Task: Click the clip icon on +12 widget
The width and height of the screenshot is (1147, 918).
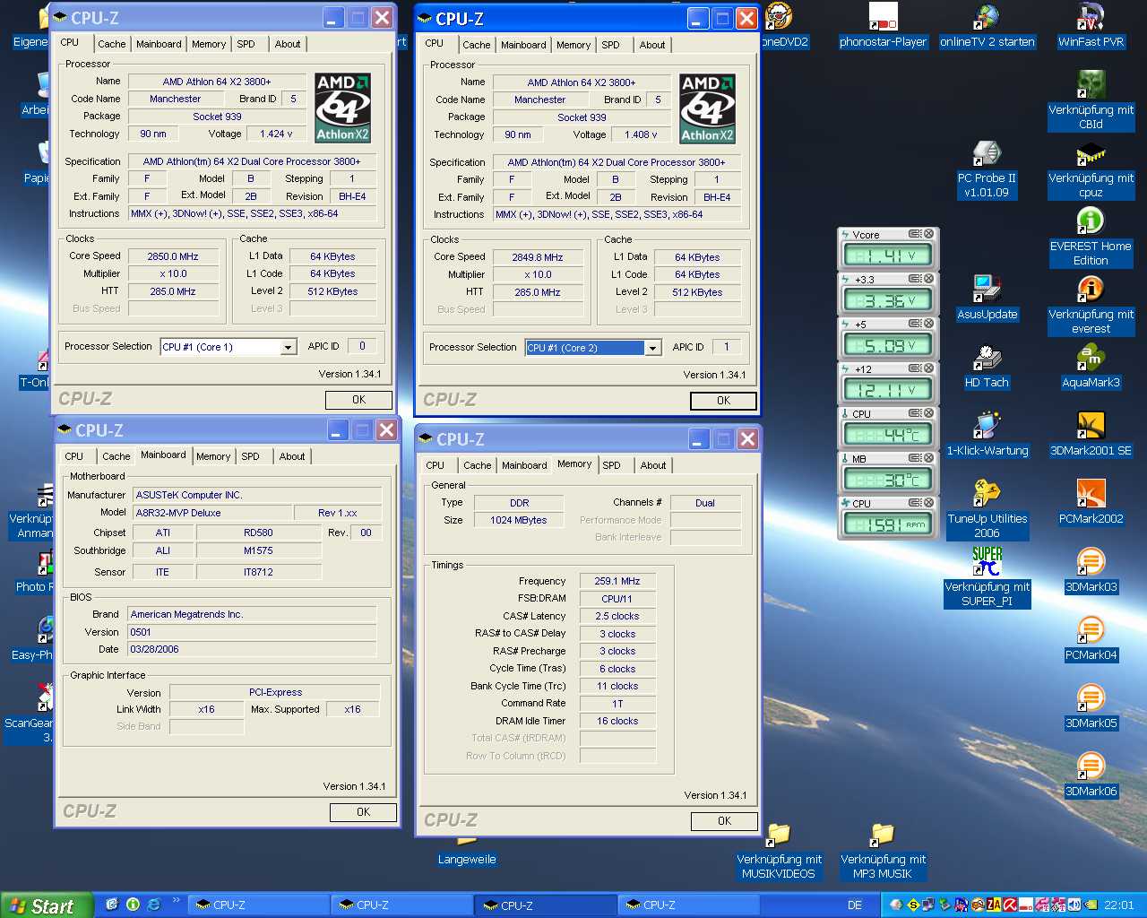Action: point(915,368)
